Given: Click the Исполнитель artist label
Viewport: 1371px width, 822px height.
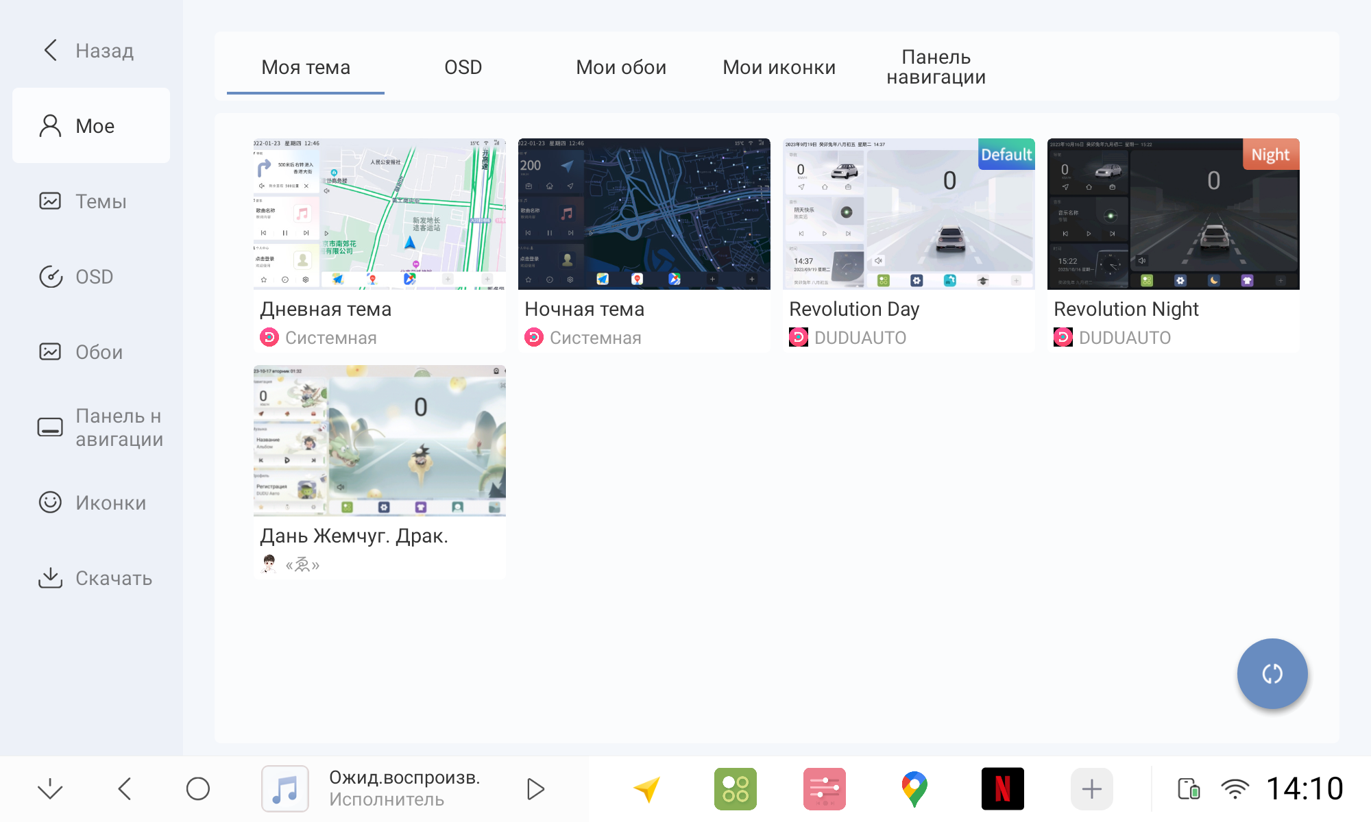Looking at the screenshot, I should click(387, 799).
